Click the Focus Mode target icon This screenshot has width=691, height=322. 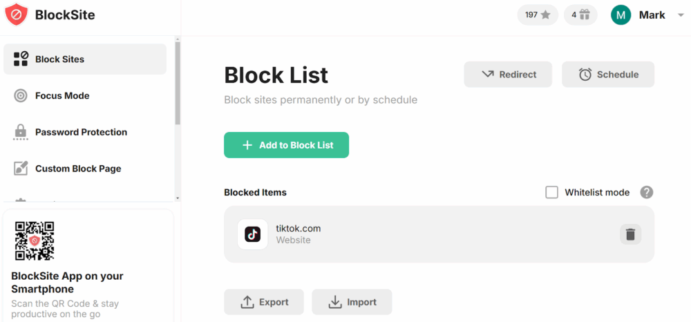point(21,95)
